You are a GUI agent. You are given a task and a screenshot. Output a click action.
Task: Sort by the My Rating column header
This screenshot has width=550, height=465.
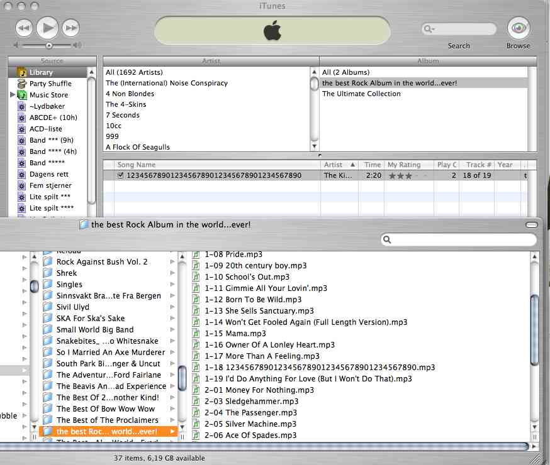[x=409, y=165]
